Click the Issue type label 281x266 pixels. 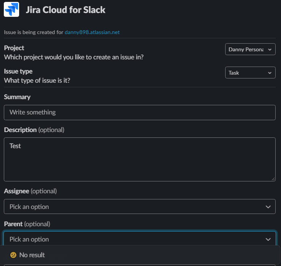point(18,72)
